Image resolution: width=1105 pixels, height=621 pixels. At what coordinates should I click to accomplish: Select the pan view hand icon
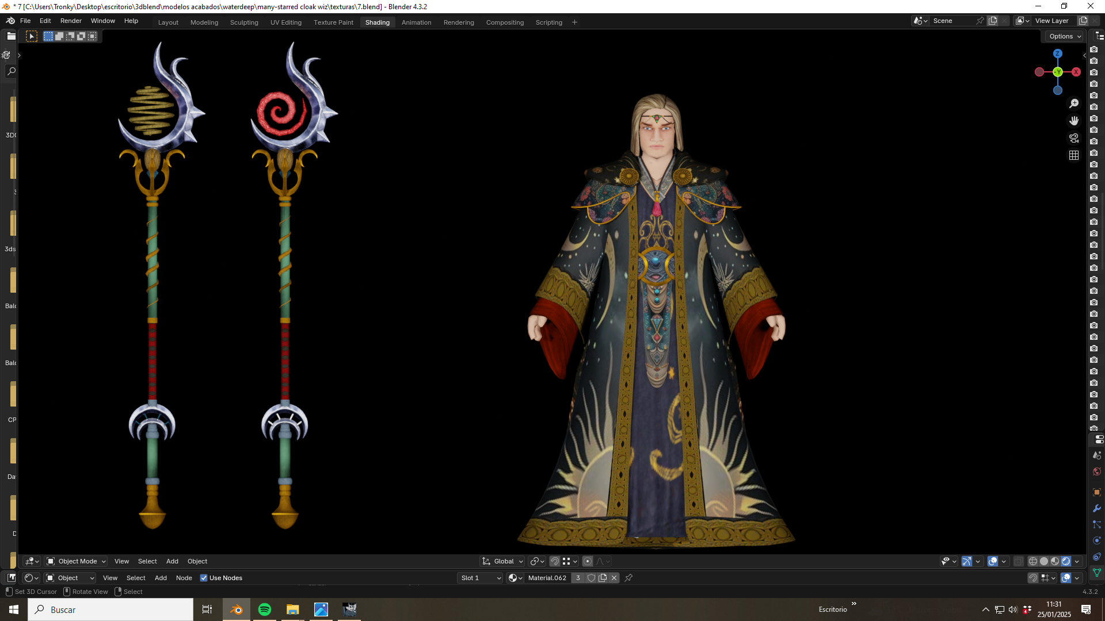(1074, 121)
